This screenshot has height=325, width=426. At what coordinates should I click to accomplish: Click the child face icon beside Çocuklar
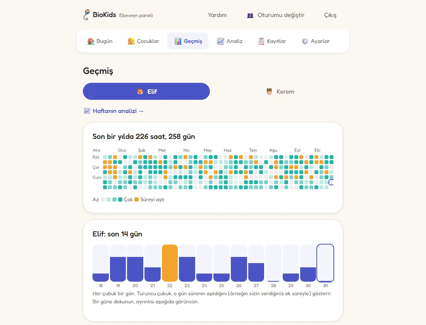(131, 41)
